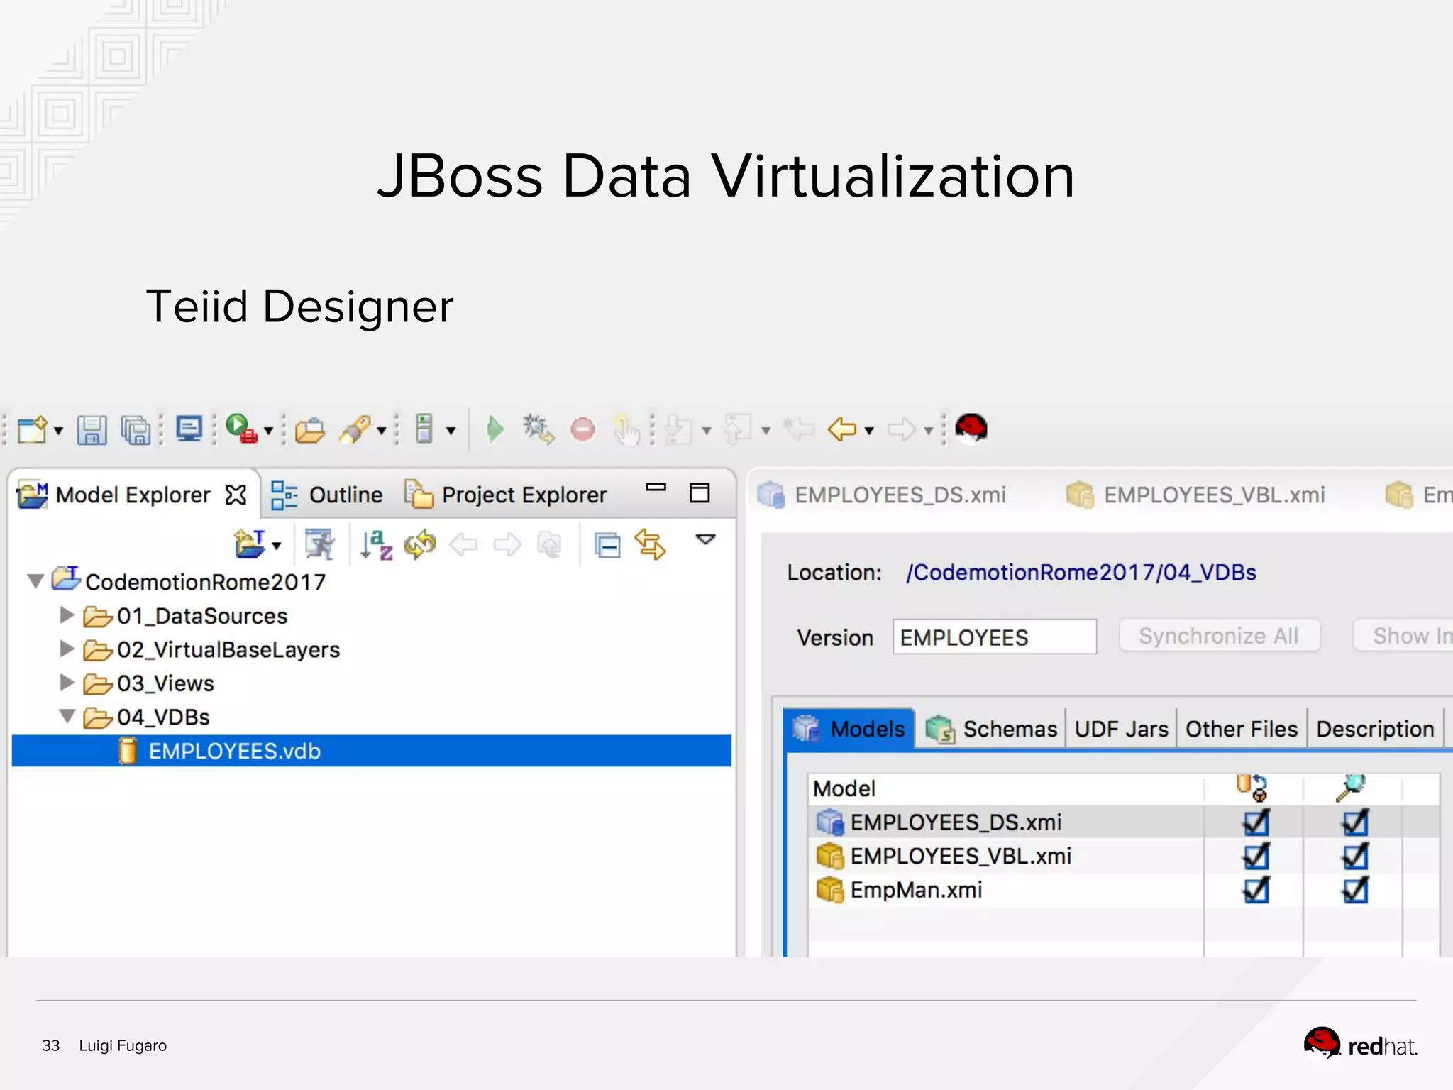Click the grayed forward arrow navigation icon
The image size is (1453, 1090).
click(902, 429)
